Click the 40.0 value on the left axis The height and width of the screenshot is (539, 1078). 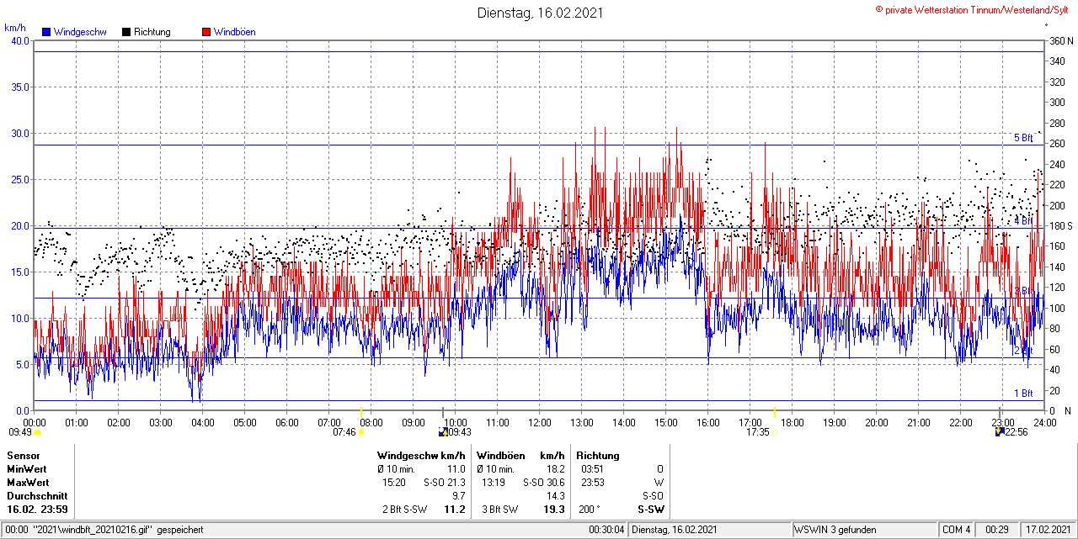(x=20, y=40)
